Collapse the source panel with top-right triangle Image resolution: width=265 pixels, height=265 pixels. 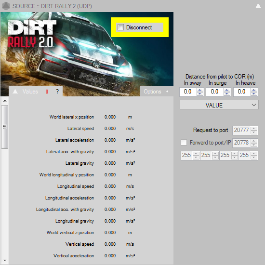point(258,6)
